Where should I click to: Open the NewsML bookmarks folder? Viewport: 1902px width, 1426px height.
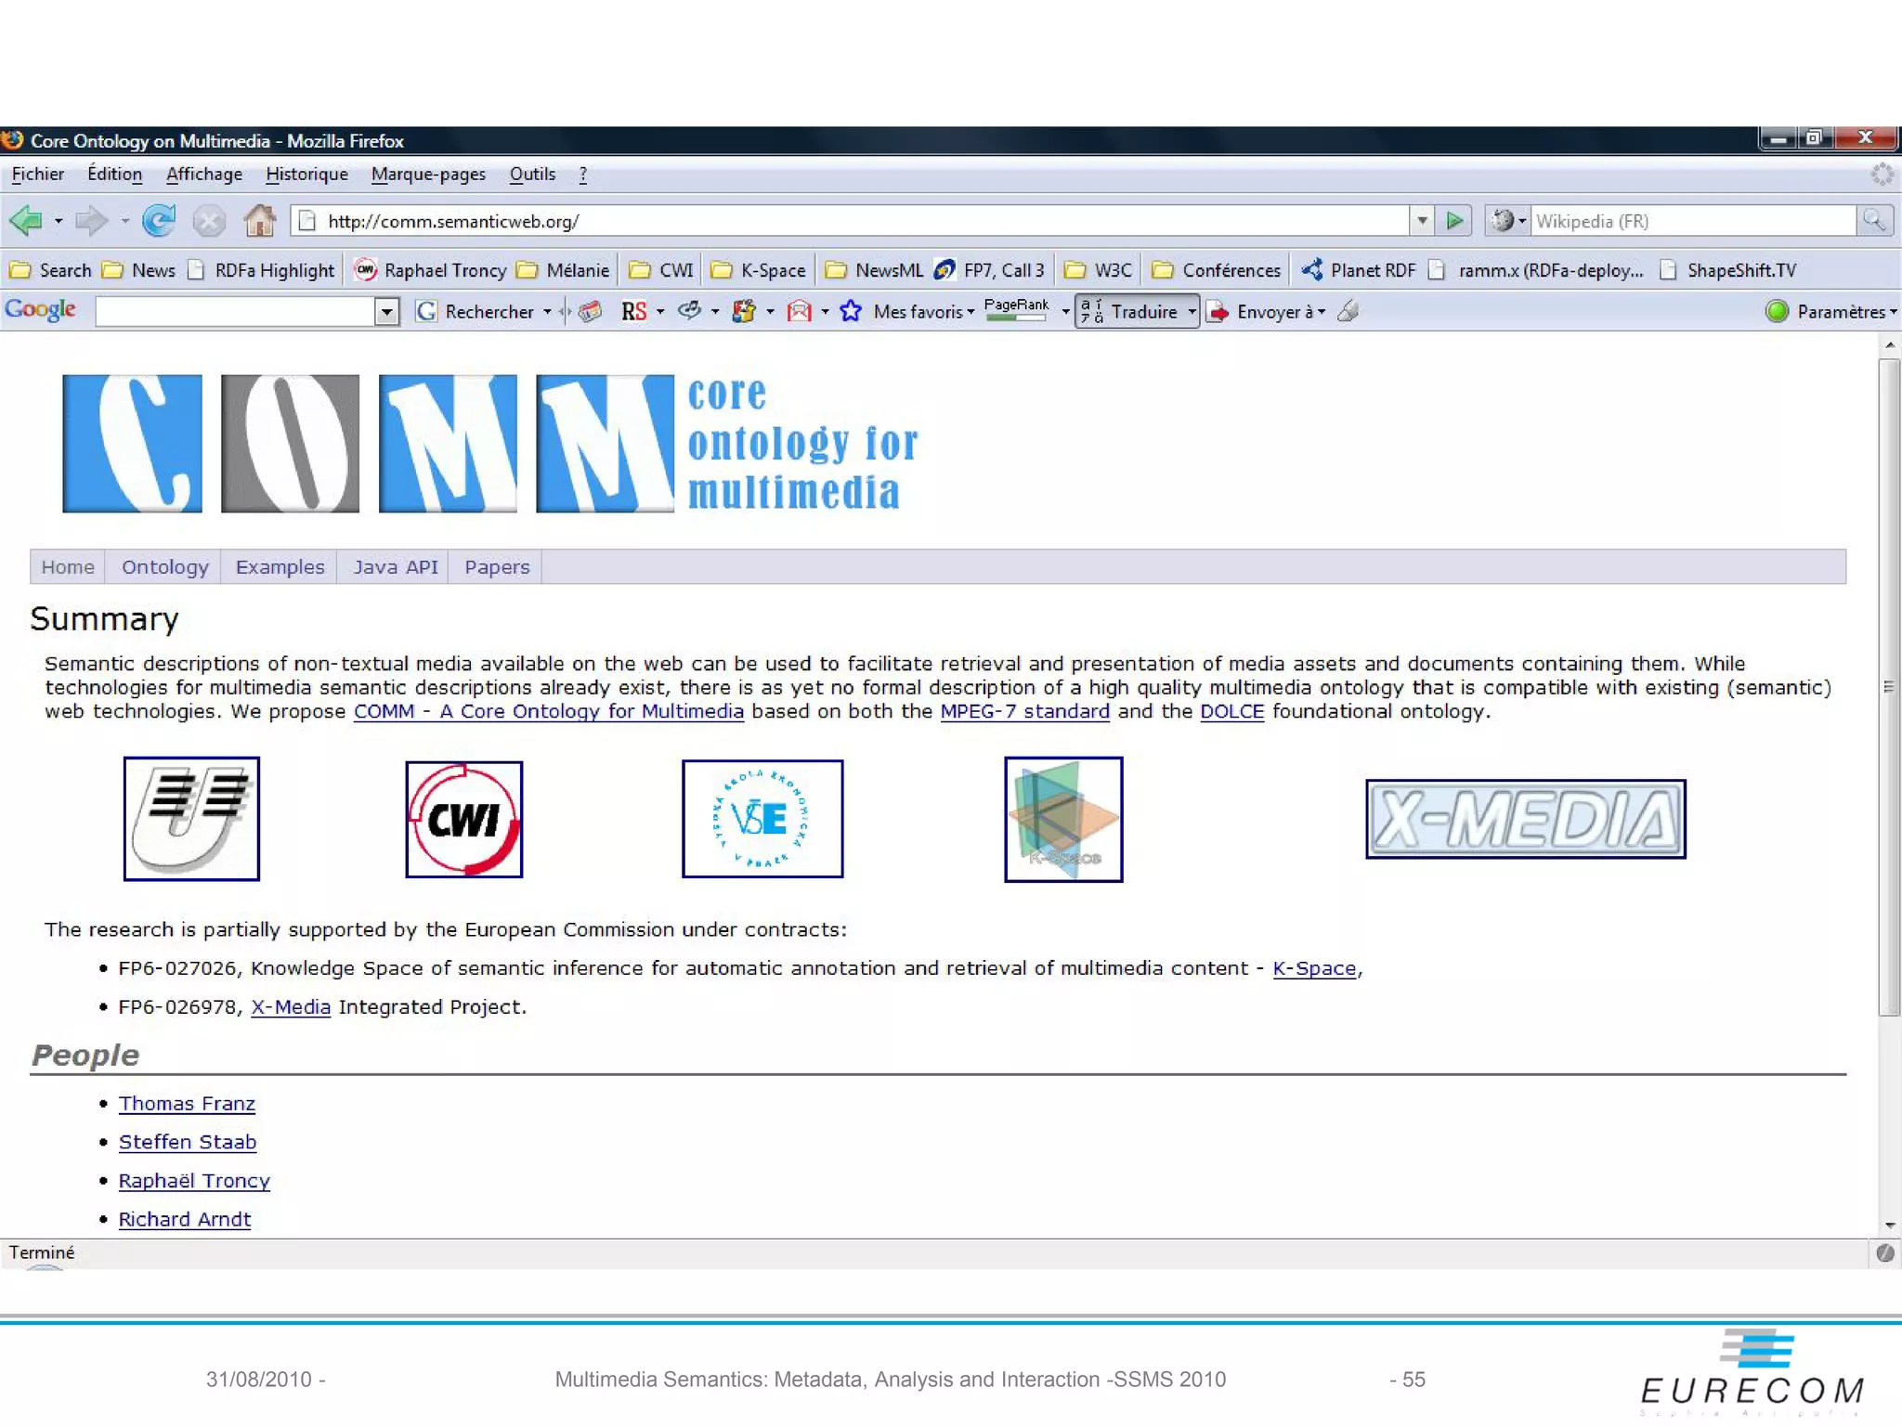point(874,270)
